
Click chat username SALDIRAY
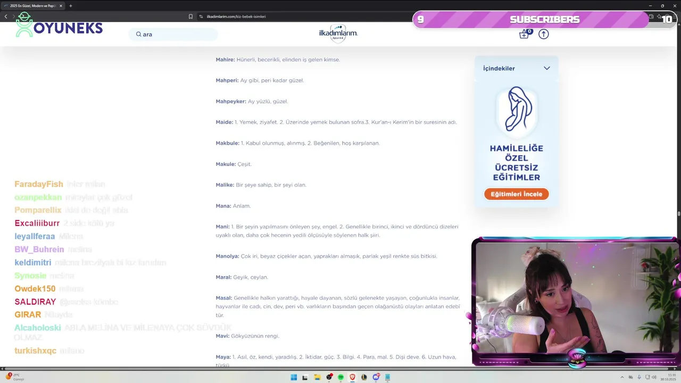[35, 302]
